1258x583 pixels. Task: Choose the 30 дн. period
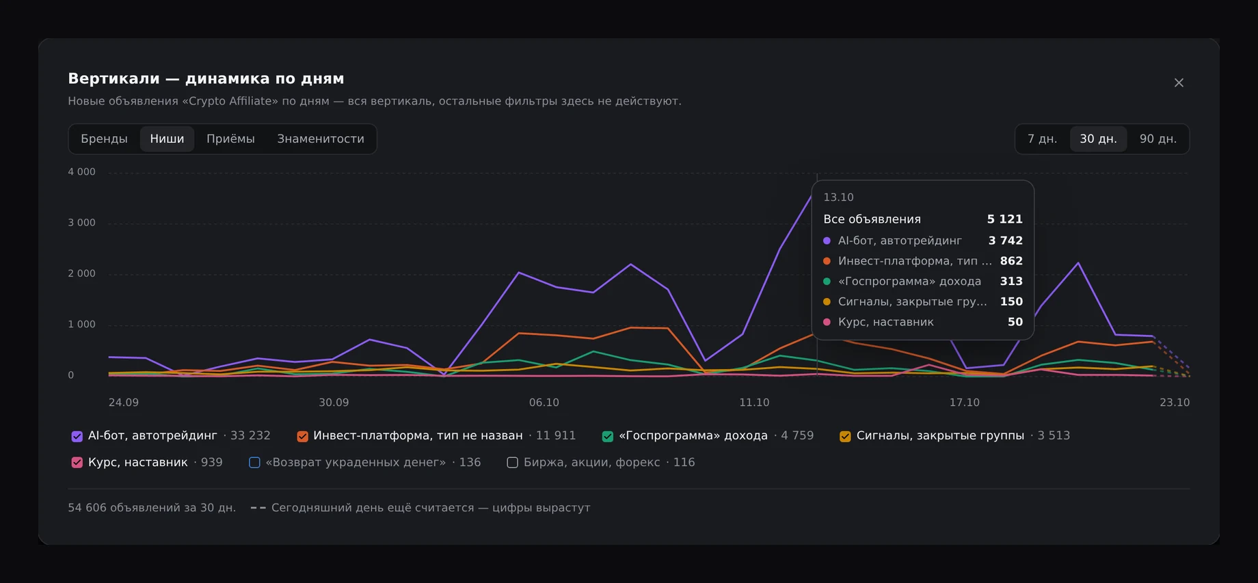[1098, 139]
